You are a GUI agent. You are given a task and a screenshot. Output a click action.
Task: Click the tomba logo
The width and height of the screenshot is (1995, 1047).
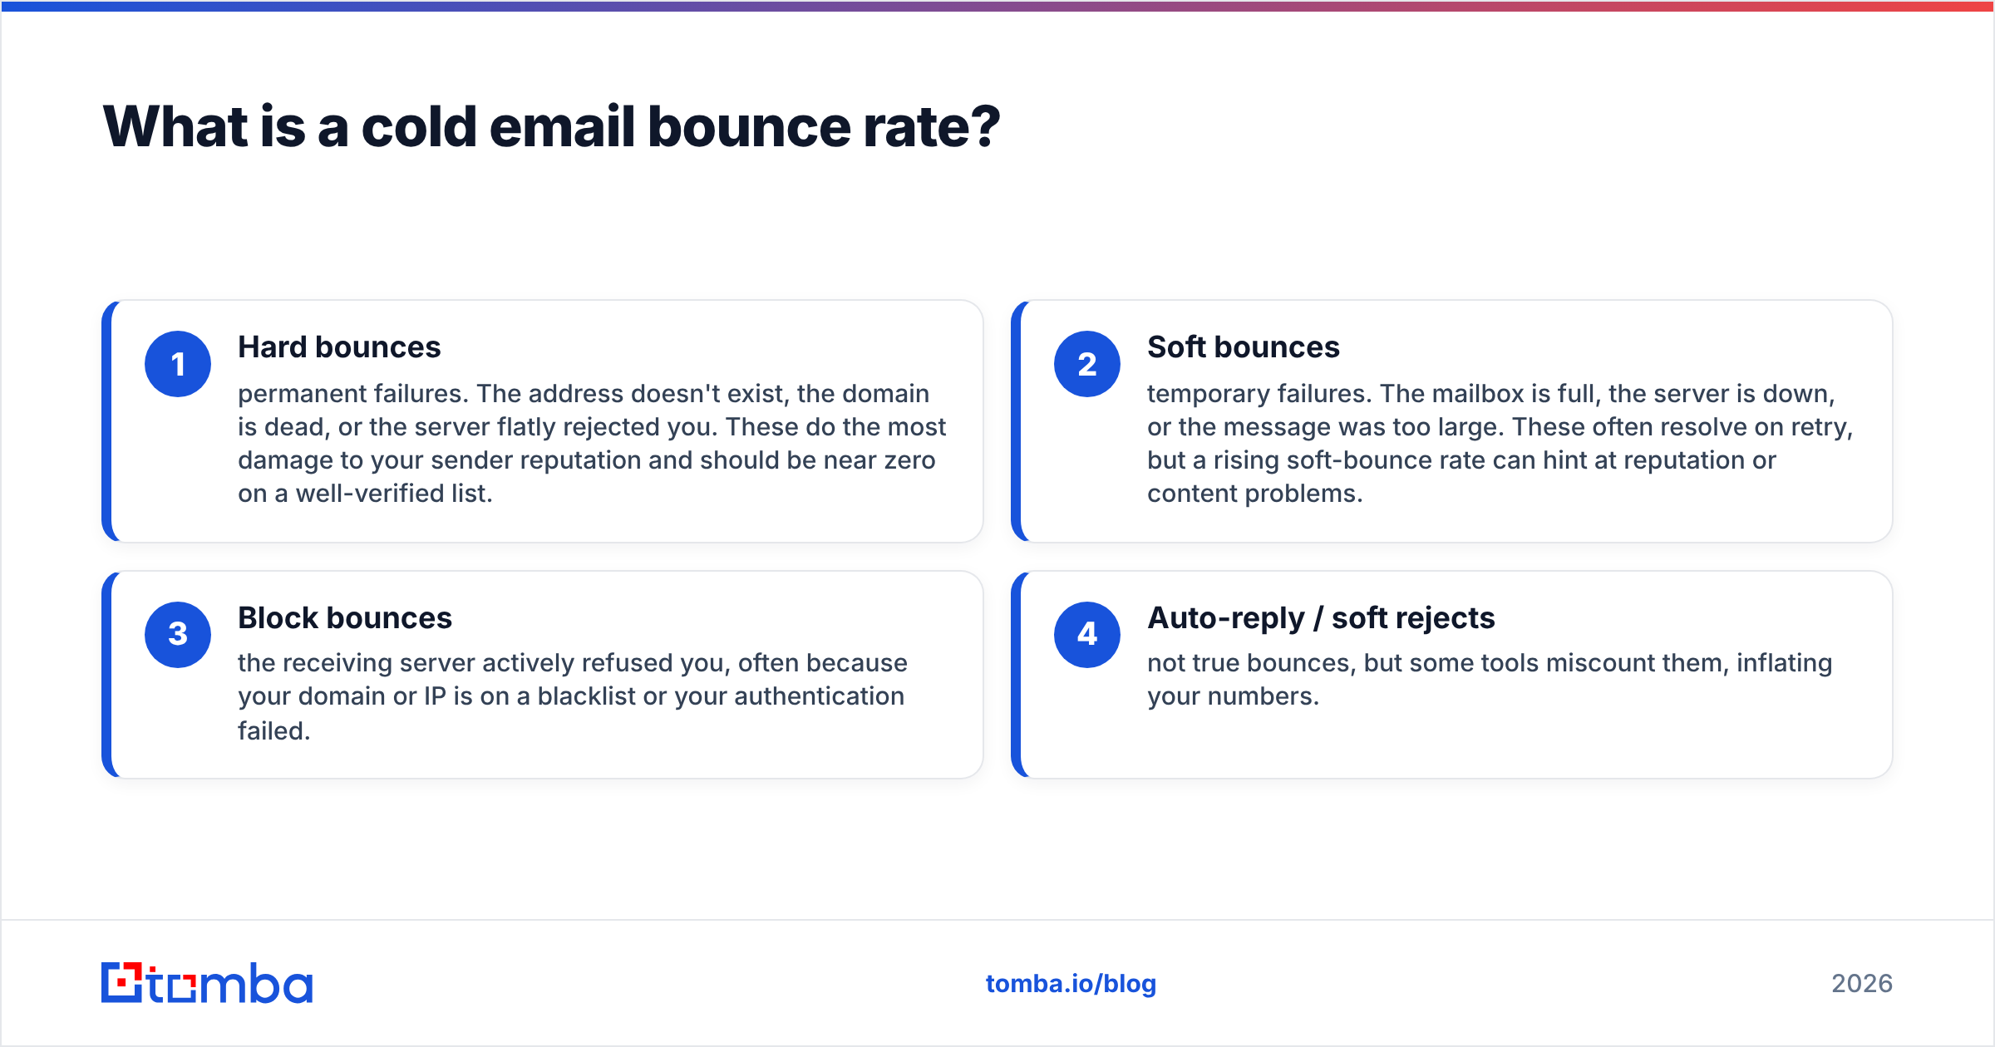207,983
